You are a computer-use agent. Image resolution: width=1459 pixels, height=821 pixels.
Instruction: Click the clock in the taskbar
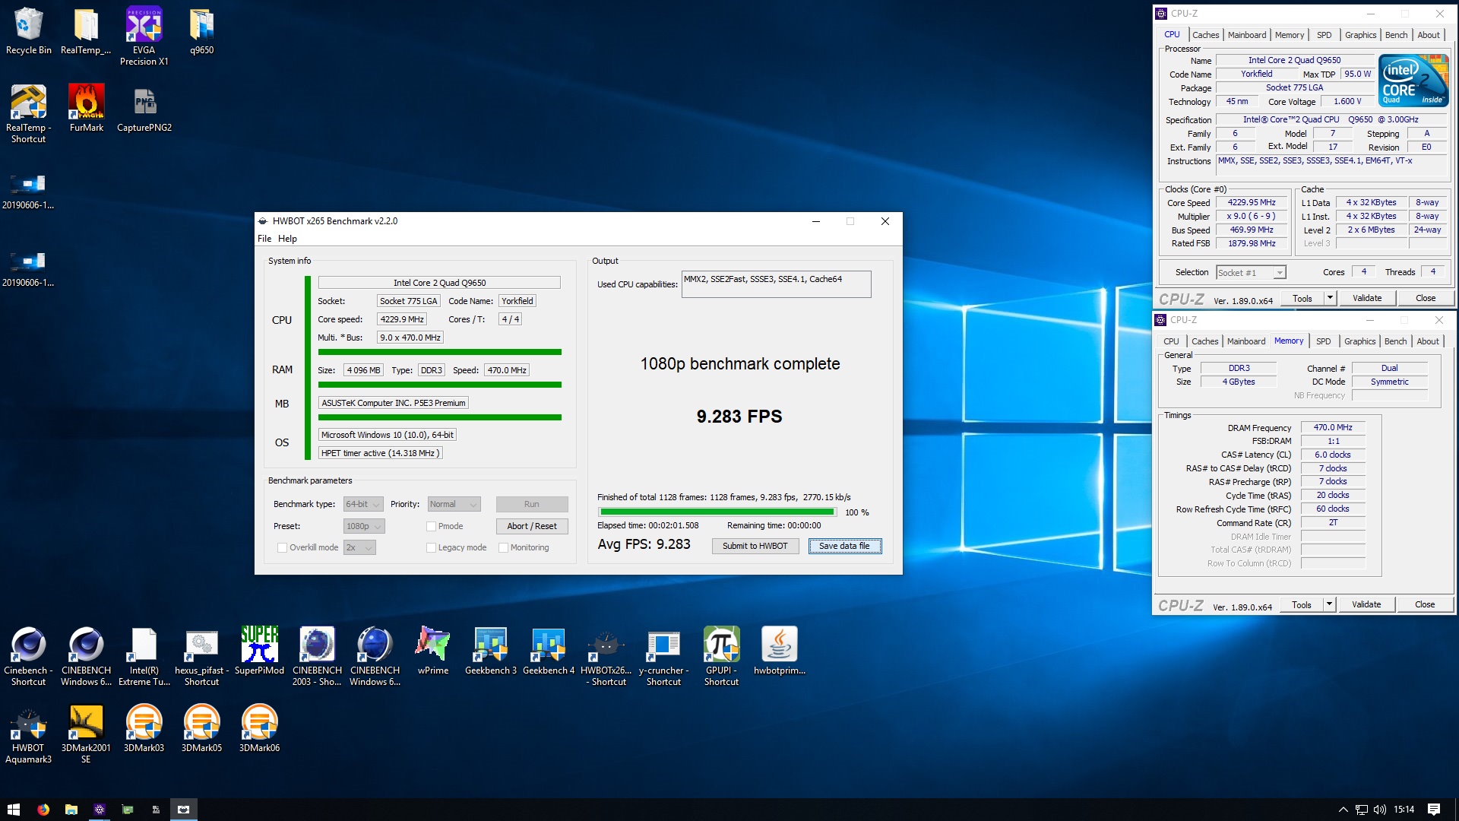pos(1404,810)
